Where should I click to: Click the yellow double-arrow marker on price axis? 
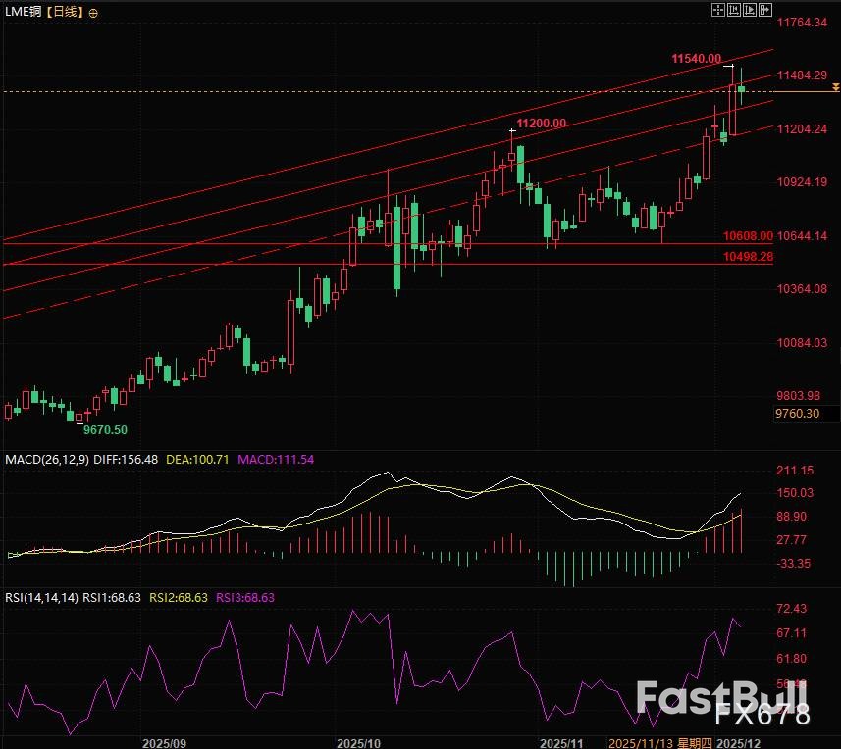[x=834, y=89]
